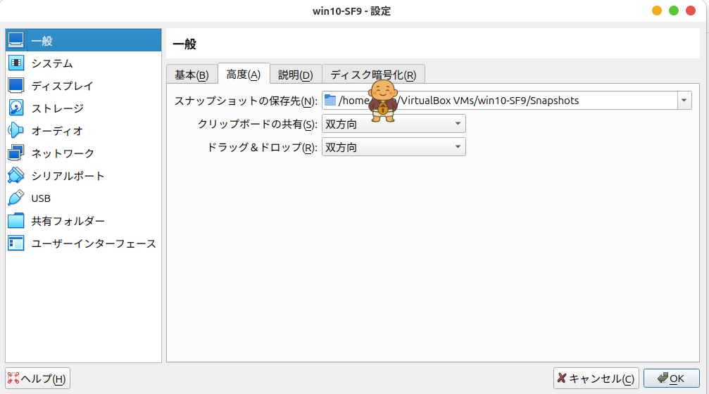The image size is (709, 394).
Task: Open the ドラッグ＆ドロップ dropdown
Action: pyautogui.click(x=394, y=148)
